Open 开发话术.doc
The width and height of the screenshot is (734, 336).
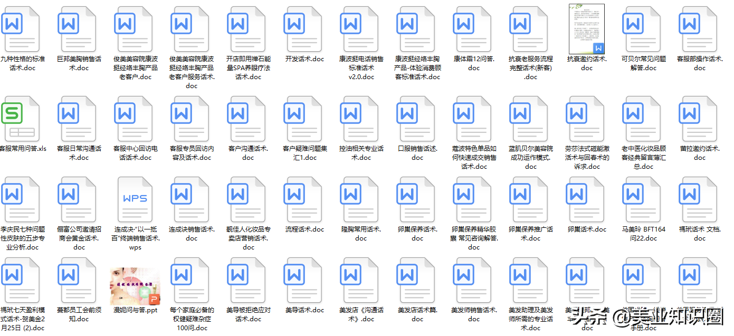303,29
